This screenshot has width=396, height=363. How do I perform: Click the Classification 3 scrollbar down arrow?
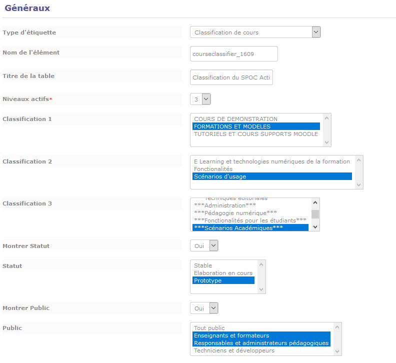tap(315, 226)
